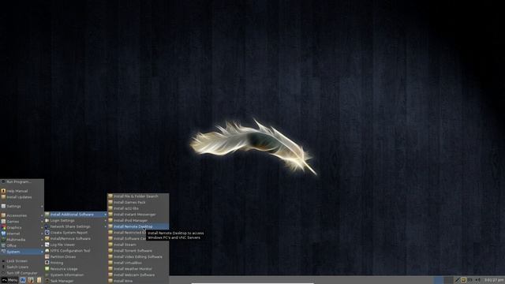Viewport: 505px width, 284px height.
Task: Select Install File & Folder Search
Action: [138, 196]
